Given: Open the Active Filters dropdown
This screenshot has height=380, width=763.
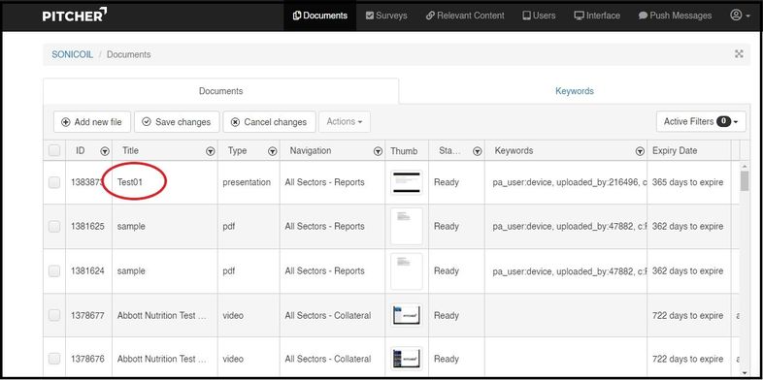Looking at the screenshot, I should [701, 121].
